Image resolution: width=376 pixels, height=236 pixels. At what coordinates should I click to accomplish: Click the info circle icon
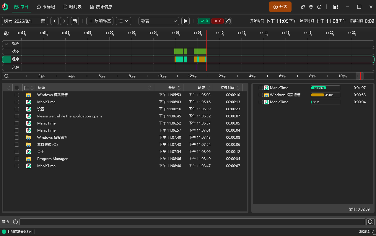(x=319, y=7)
